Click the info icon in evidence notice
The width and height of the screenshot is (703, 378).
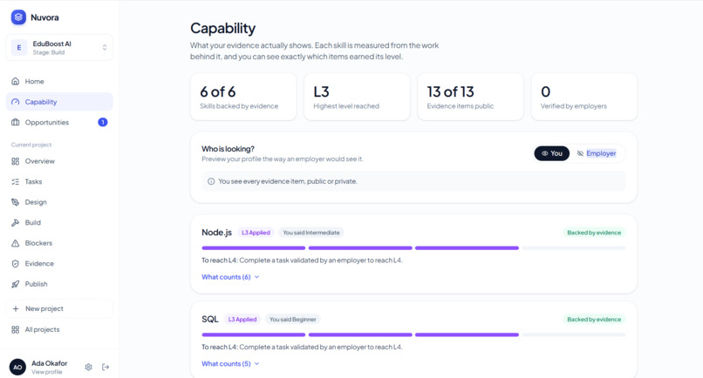211,181
